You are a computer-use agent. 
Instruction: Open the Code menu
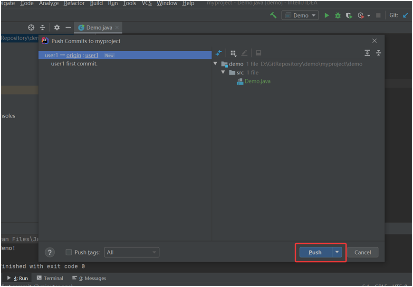tap(27, 3)
